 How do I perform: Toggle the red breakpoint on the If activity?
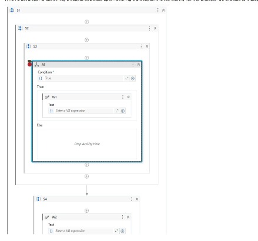click(x=29, y=64)
